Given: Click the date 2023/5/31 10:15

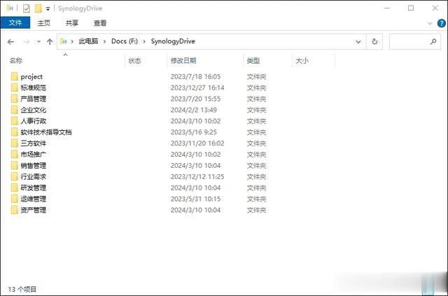Looking at the screenshot, I should (195, 199).
